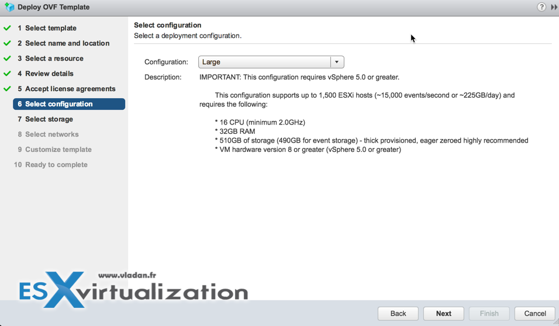Click step 9 Customize template
The height and width of the screenshot is (326, 559).
pos(54,150)
